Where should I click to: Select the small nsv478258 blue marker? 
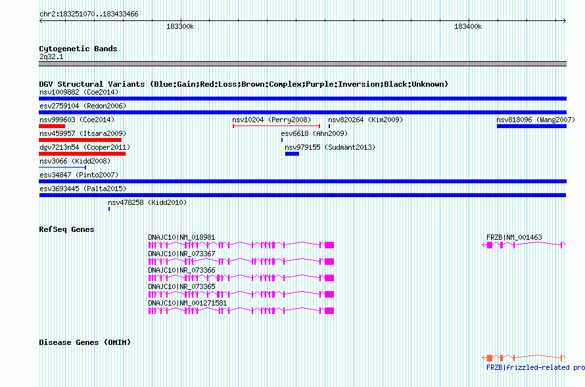(x=109, y=209)
